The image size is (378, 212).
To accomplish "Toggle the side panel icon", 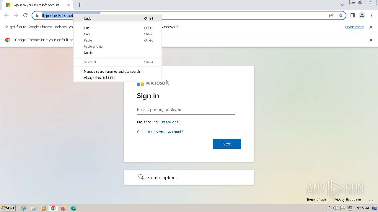I will click(352, 15).
